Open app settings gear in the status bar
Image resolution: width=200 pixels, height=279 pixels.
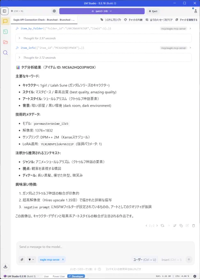195,276
